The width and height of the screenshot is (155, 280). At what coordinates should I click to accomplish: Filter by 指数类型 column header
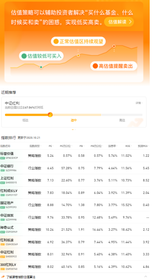point(36,146)
